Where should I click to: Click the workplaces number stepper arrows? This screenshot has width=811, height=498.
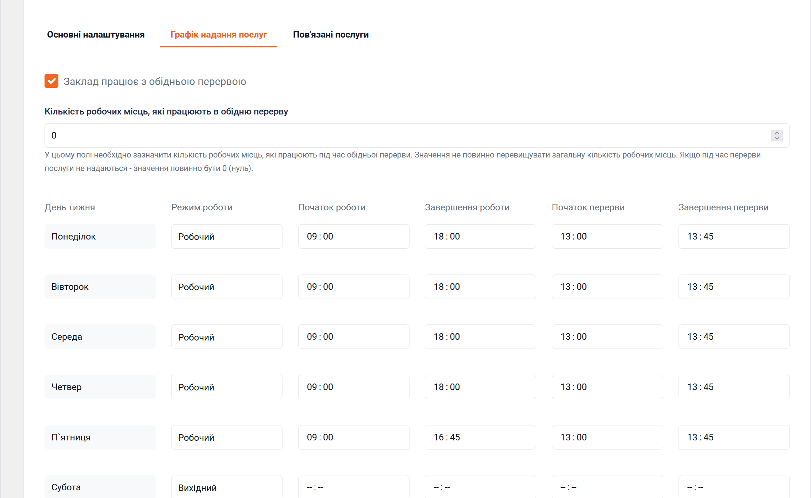click(777, 136)
